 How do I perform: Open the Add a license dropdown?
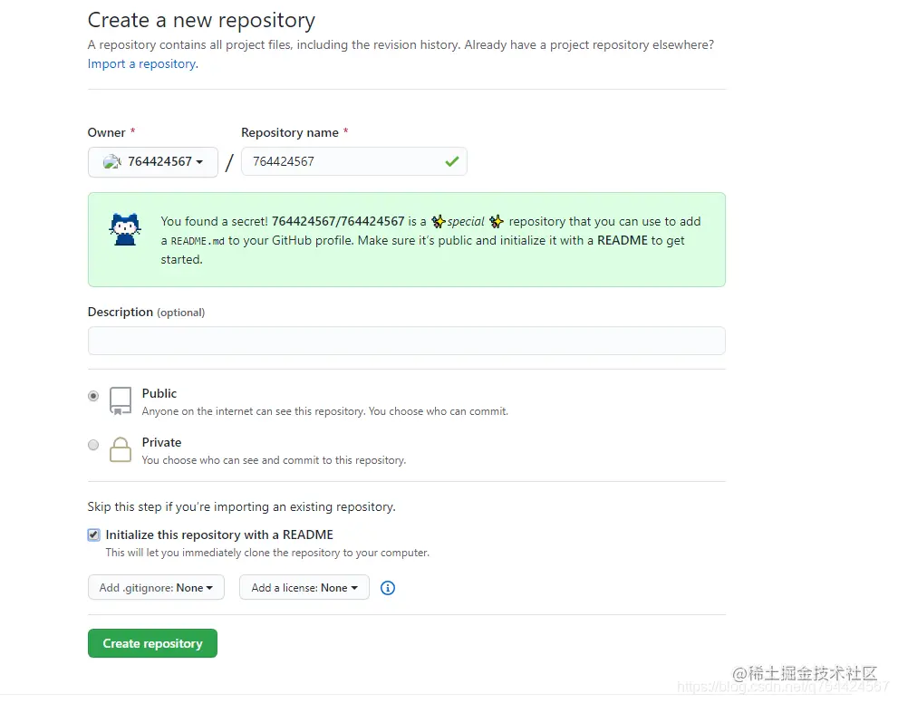(x=304, y=587)
